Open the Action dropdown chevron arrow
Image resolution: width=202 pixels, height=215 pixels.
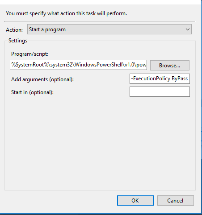tap(188, 29)
